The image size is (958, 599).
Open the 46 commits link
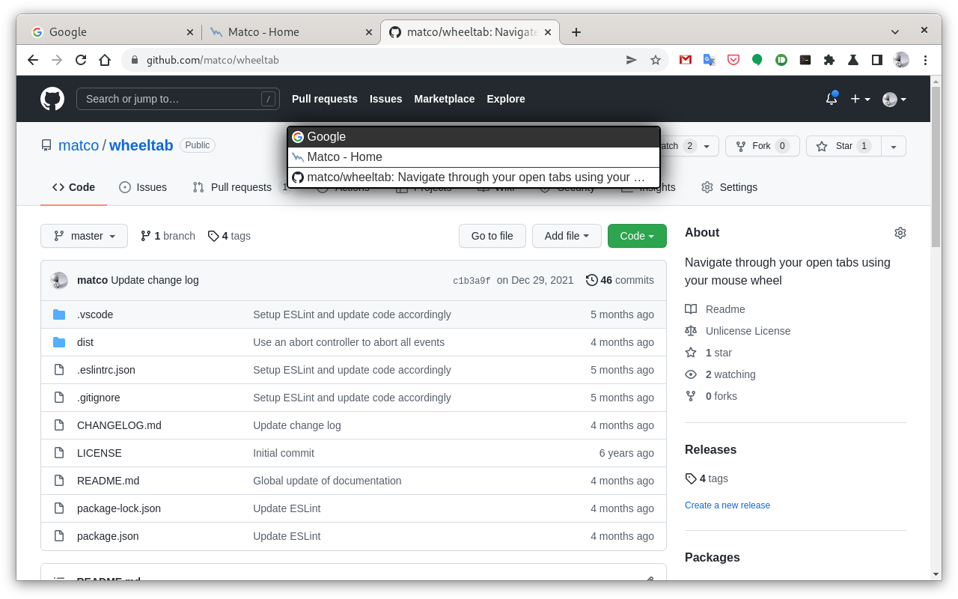click(x=620, y=280)
